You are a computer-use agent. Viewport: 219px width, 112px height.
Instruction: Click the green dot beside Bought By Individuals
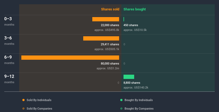[121, 100]
